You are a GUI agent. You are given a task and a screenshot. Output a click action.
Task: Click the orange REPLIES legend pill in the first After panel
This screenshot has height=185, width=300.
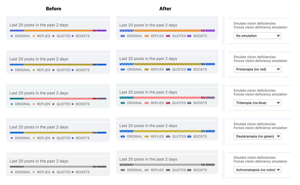click(146, 36)
